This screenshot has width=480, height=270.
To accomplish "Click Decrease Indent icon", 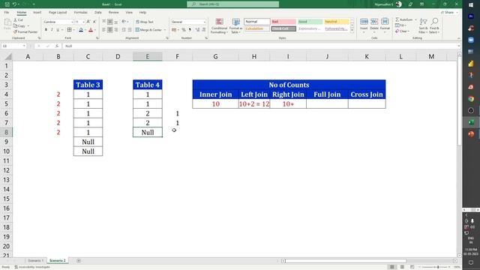I will [123, 30].
